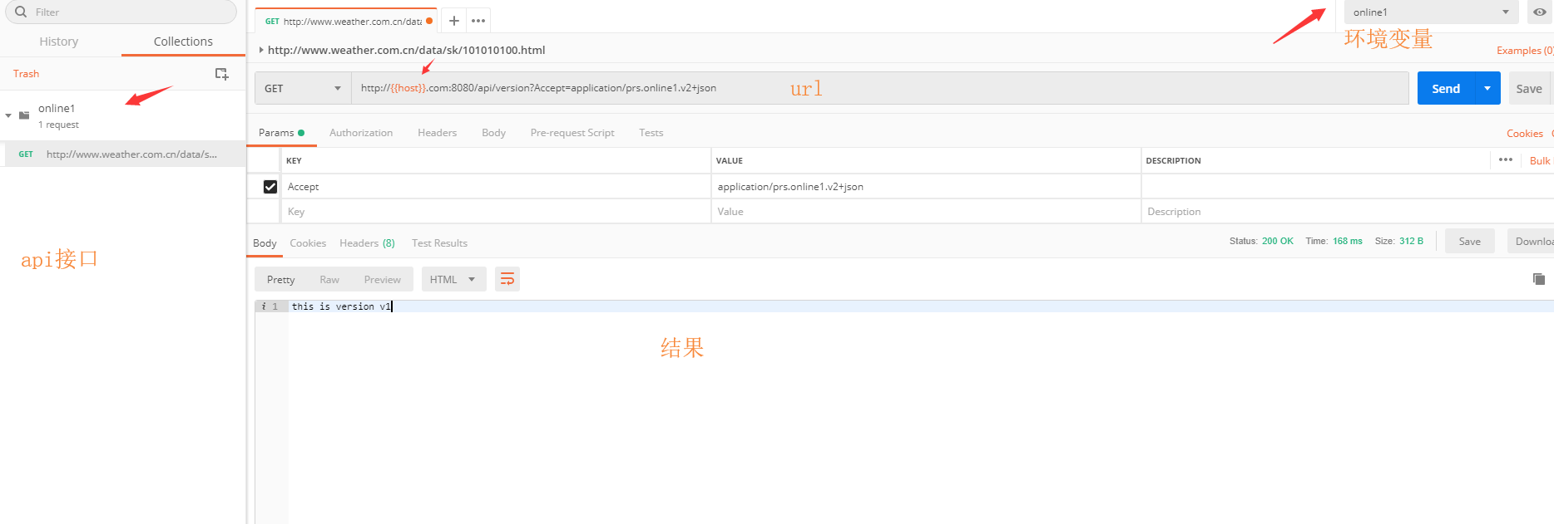Click the new collection icon
The height and width of the screenshot is (524, 1554).
[x=221, y=74]
